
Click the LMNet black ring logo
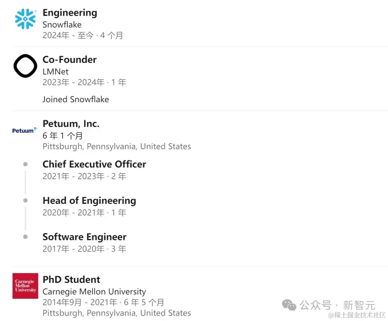[x=25, y=66]
